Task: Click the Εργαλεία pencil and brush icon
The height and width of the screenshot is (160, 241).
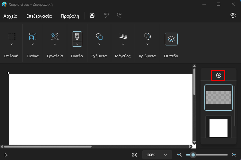Action: [x=55, y=36]
